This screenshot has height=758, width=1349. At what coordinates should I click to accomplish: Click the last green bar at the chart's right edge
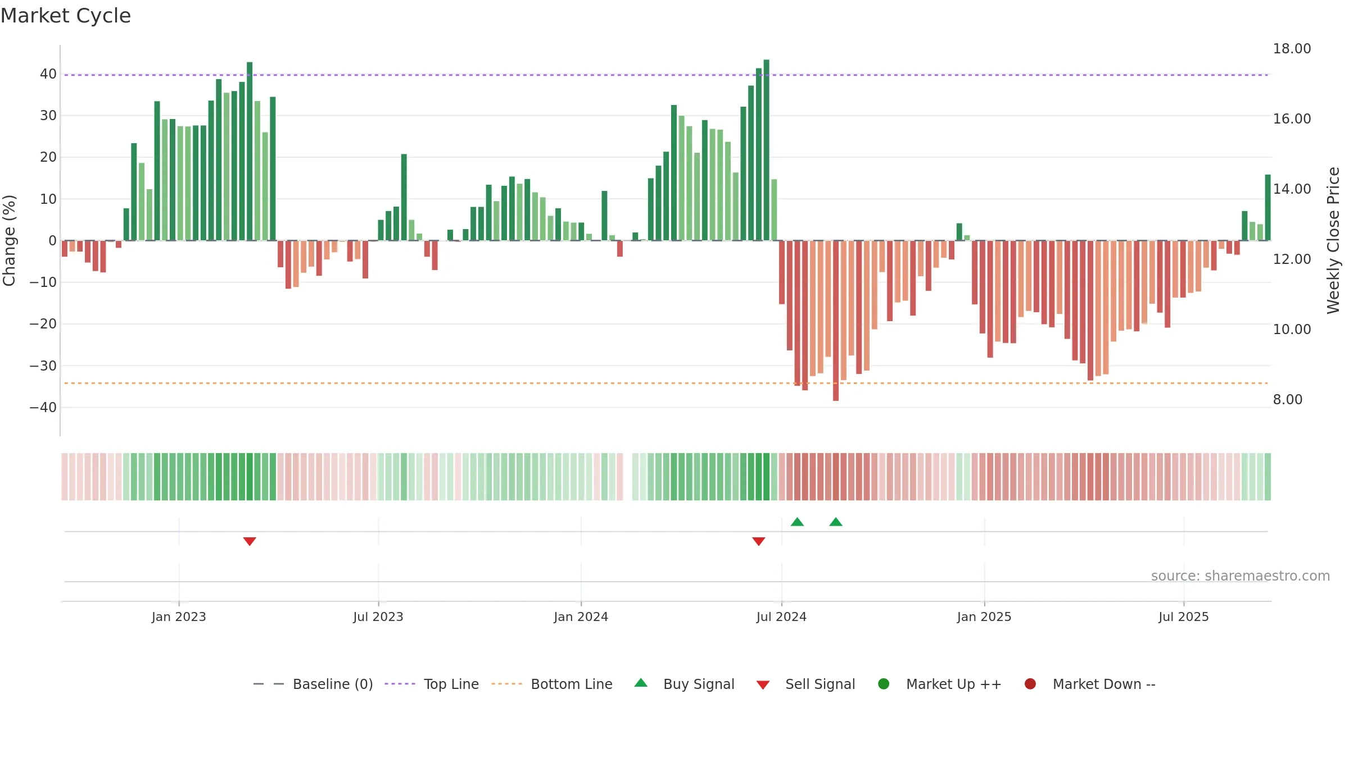click(x=1268, y=208)
